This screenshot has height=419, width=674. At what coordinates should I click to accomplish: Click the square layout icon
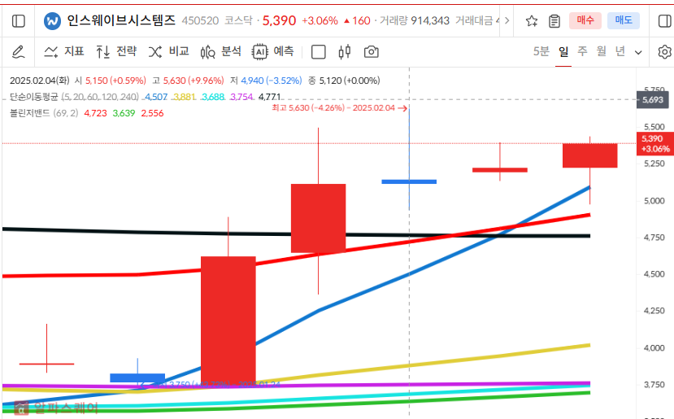click(x=318, y=52)
